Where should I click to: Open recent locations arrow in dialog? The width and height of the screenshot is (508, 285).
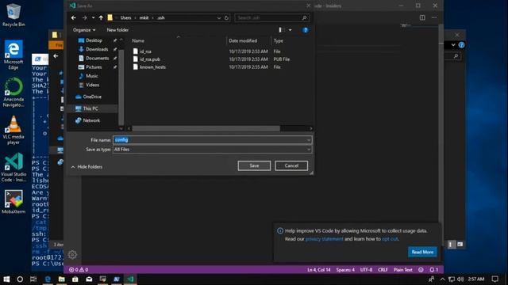tap(94, 17)
